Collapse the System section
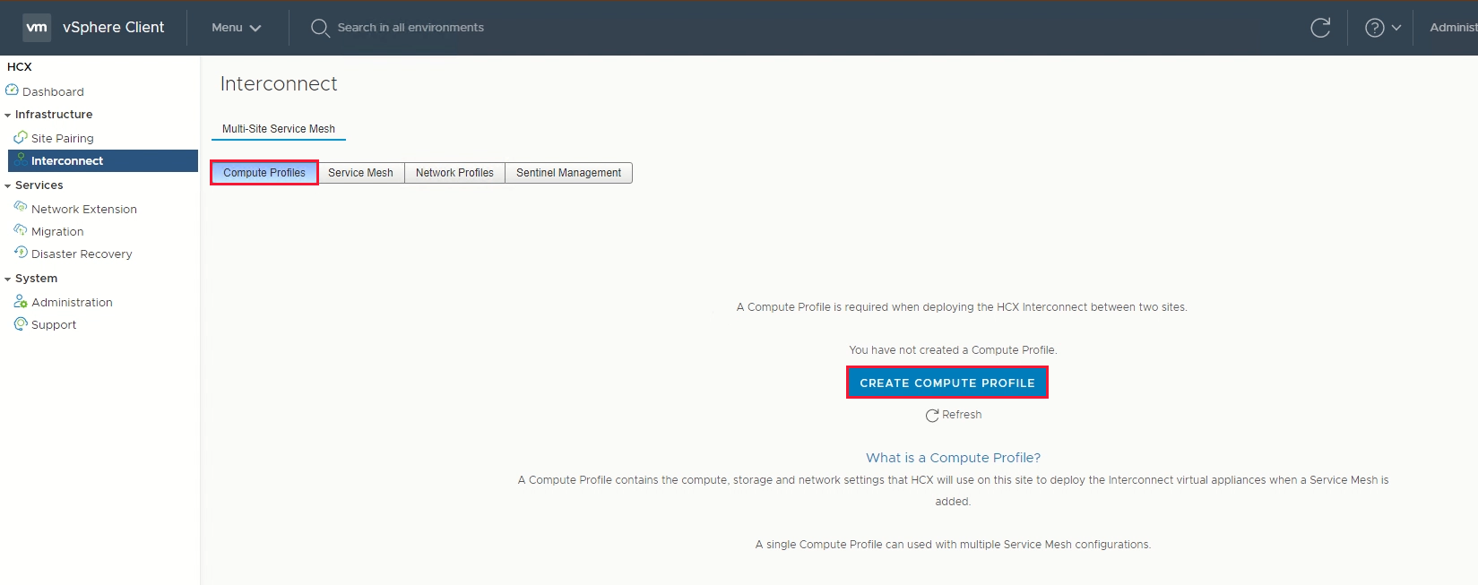Viewport: 1478px width, 585px height. [x=7, y=279]
